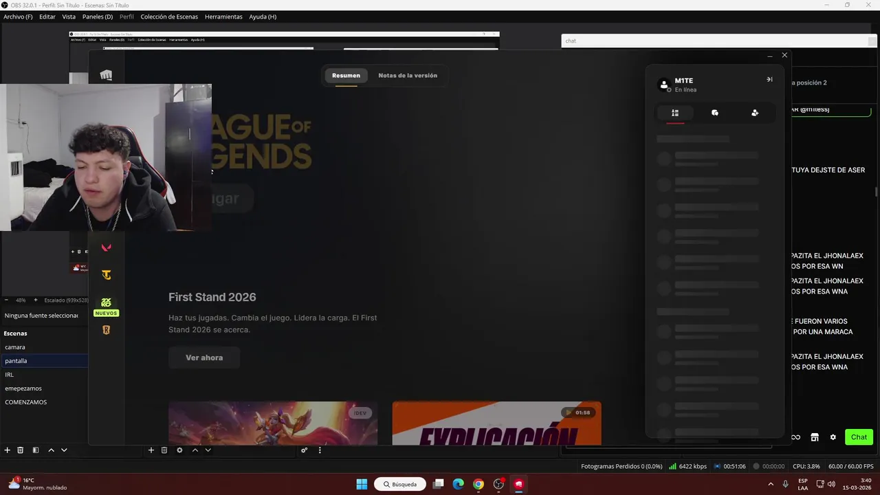Open Paneles menu

(98, 16)
